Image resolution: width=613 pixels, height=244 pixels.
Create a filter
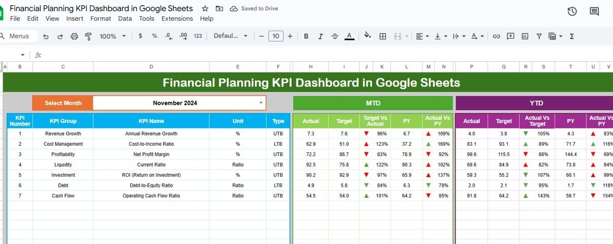tap(539, 36)
